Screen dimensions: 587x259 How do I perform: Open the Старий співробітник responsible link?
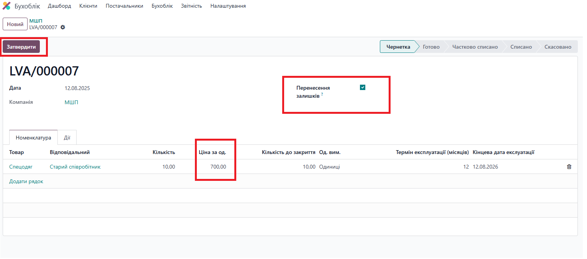pyautogui.click(x=75, y=167)
